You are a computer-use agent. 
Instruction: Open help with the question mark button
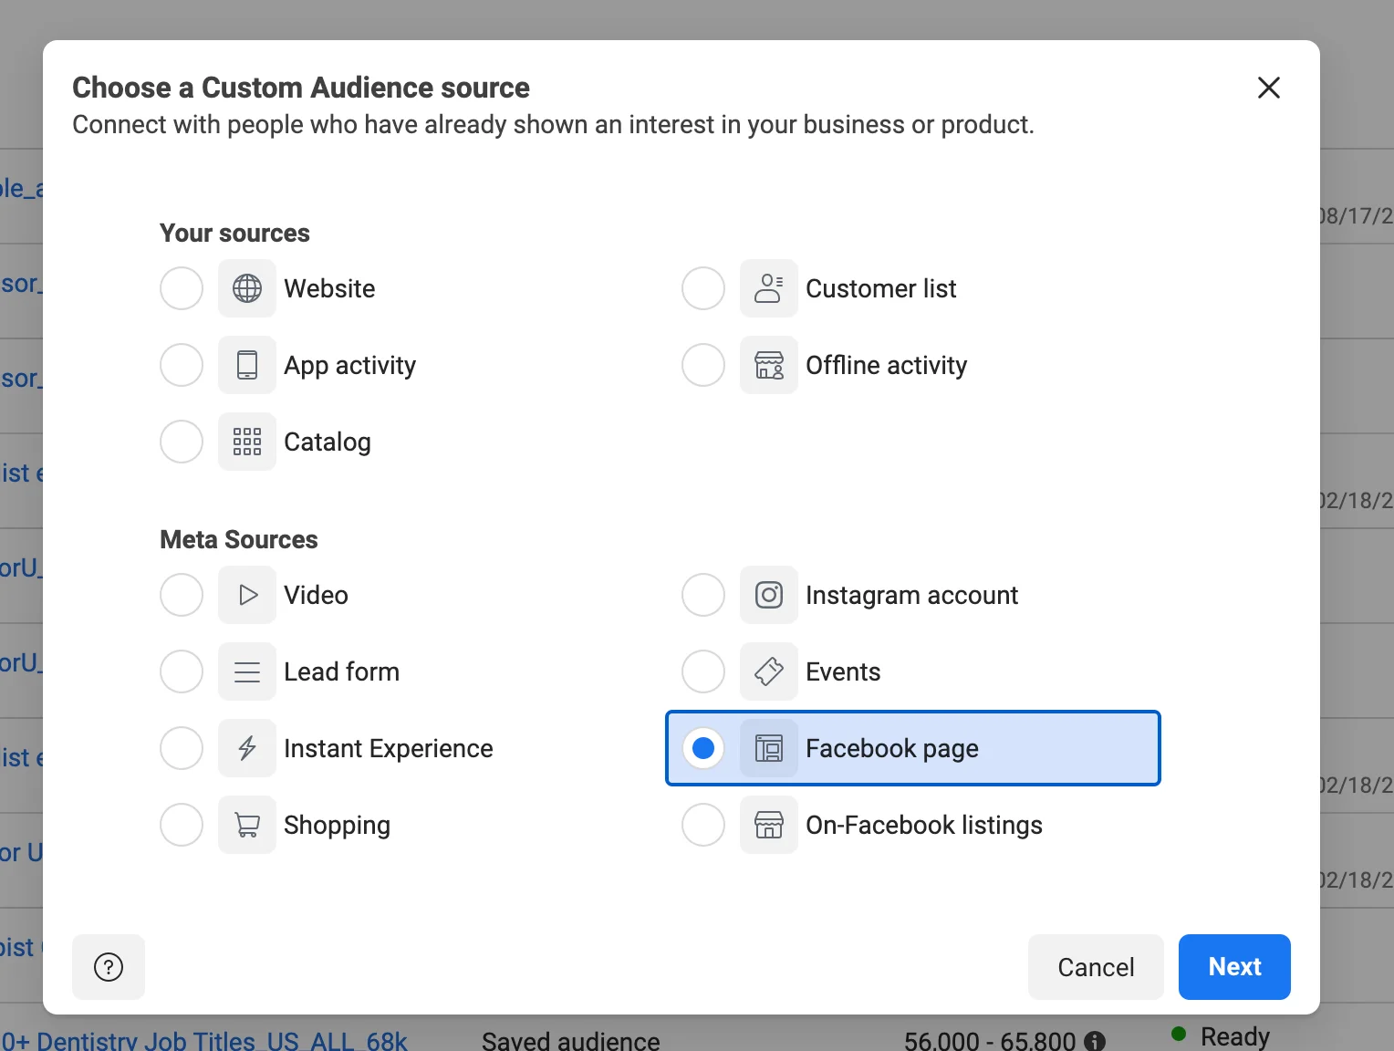109,966
